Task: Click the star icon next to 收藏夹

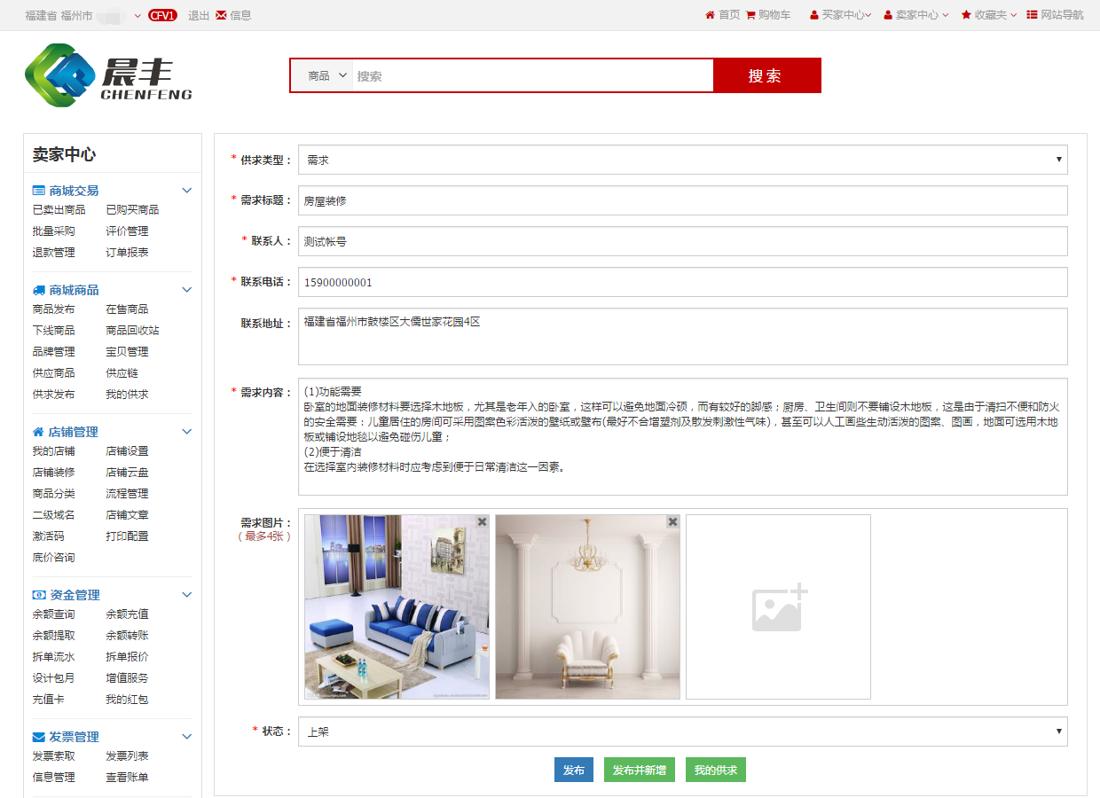Action: (x=966, y=15)
